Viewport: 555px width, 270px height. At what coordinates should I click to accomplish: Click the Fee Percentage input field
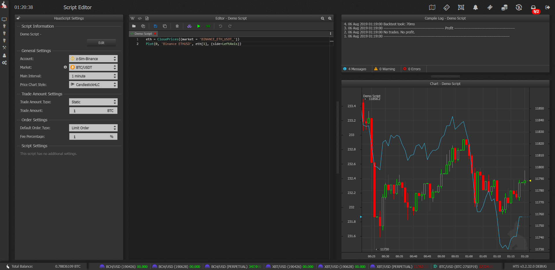pyautogui.click(x=93, y=137)
